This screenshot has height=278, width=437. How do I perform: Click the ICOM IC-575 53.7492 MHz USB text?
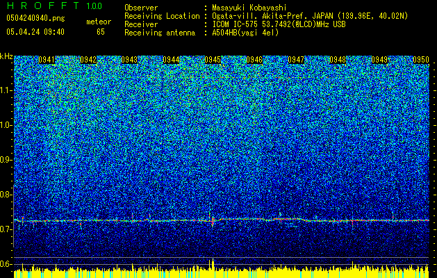pos(279,24)
